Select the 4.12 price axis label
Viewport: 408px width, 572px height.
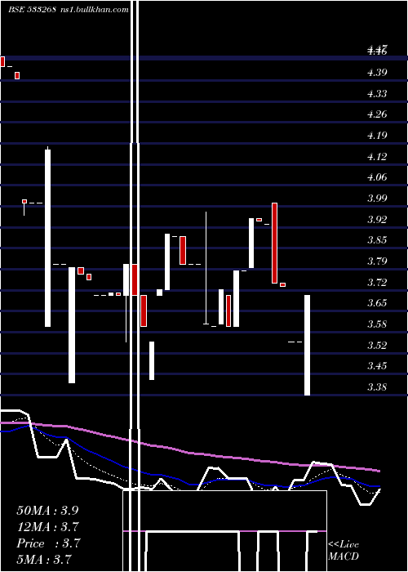coord(377,157)
